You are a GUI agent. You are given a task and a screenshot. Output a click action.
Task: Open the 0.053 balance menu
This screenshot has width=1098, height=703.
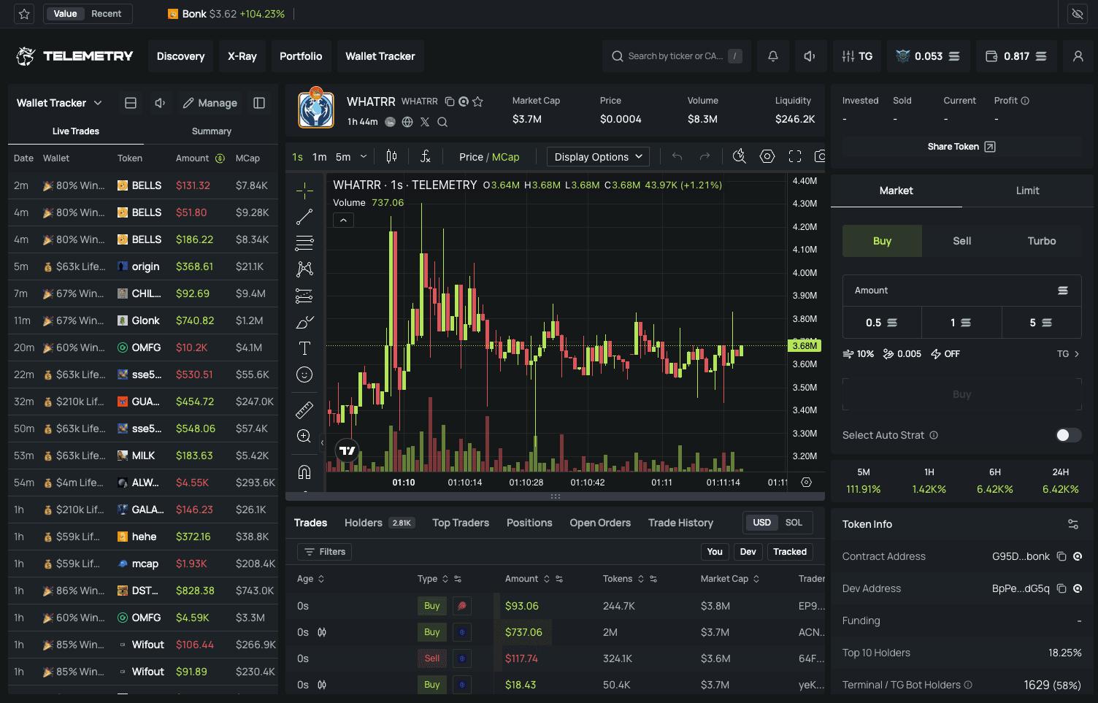click(x=928, y=56)
